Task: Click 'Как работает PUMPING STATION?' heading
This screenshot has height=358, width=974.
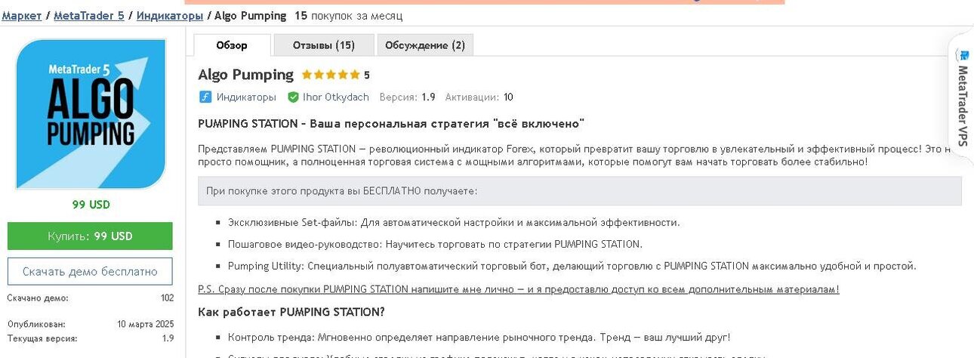Action: coord(291,311)
